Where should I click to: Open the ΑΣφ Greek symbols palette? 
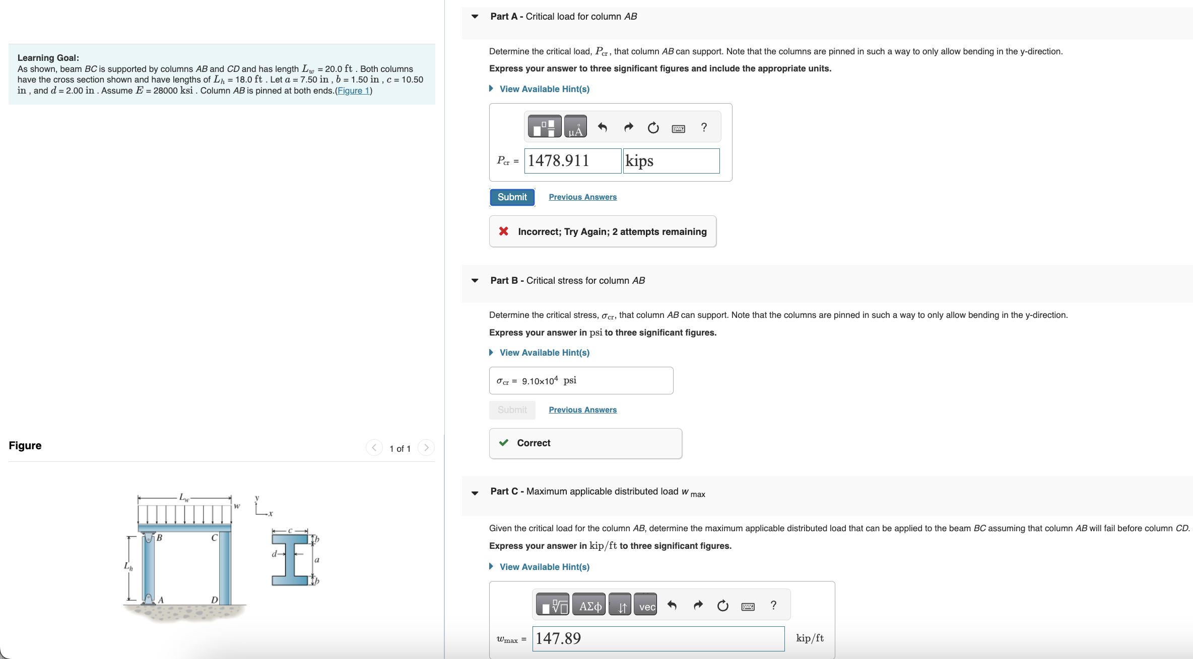pyautogui.click(x=588, y=605)
